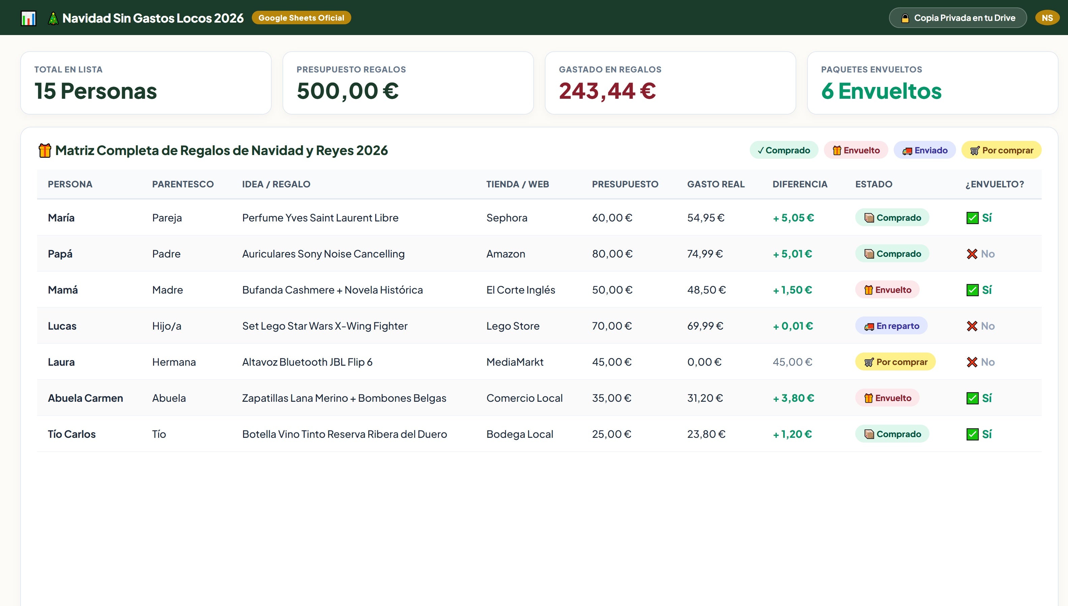Viewport: 1068px width, 606px height.
Task: Click the Comprado status badge for Tío Carlos
Action: pos(892,434)
